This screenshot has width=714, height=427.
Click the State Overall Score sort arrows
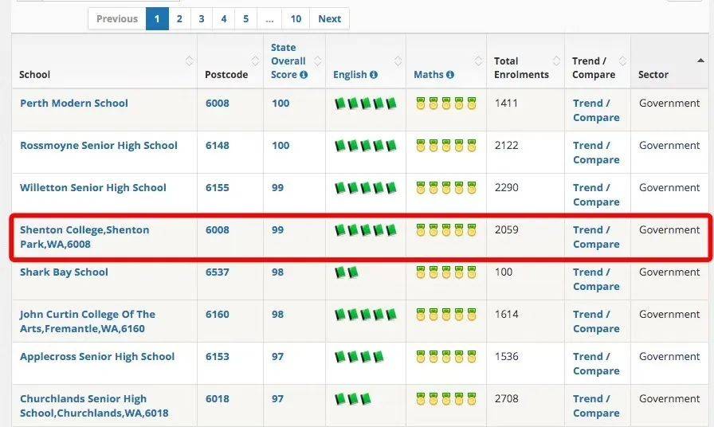318,61
